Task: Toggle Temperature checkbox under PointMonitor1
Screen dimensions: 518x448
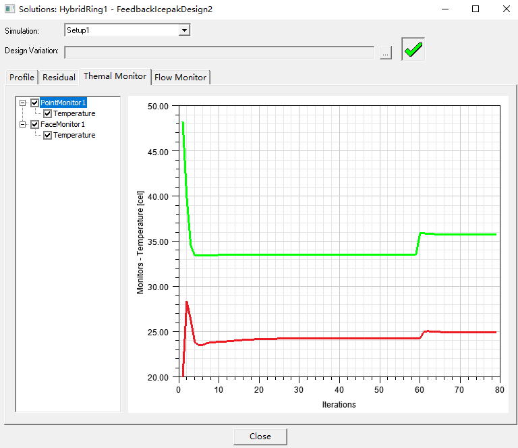Action: point(48,114)
